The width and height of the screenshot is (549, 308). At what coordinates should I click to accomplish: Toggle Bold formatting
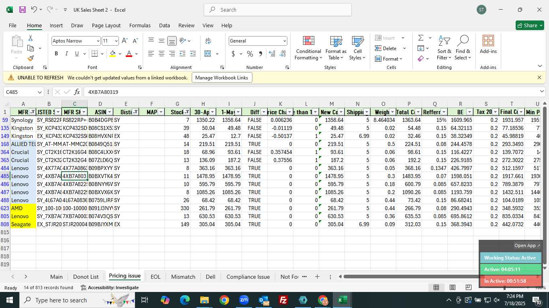[x=56, y=54]
